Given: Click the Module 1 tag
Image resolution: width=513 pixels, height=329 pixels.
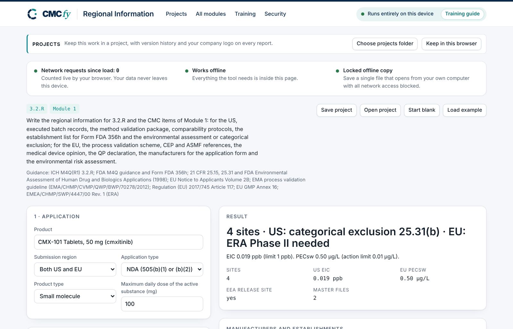Looking at the screenshot, I should [64, 109].
